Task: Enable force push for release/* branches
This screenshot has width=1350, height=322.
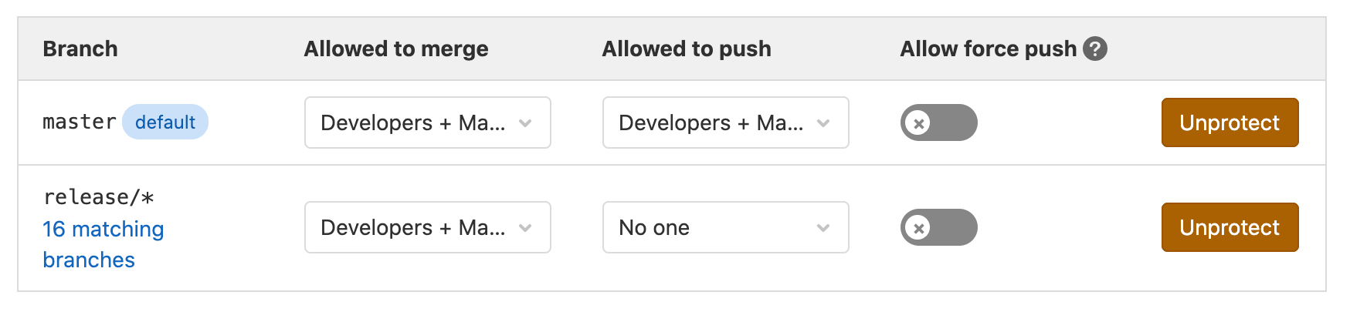Action: click(938, 227)
